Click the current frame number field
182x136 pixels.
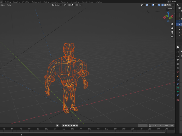[143, 125]
